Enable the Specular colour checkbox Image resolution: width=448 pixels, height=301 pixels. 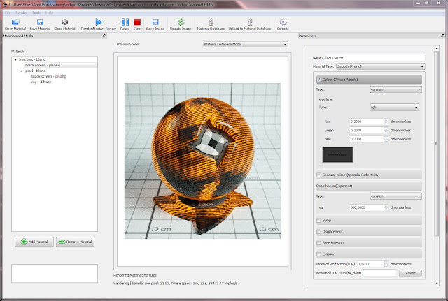pyautogui.click(x=318, y=175)
